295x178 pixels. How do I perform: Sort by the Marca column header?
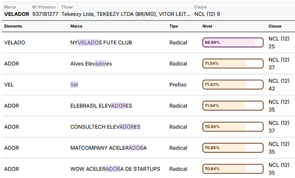tap(76, 26)
